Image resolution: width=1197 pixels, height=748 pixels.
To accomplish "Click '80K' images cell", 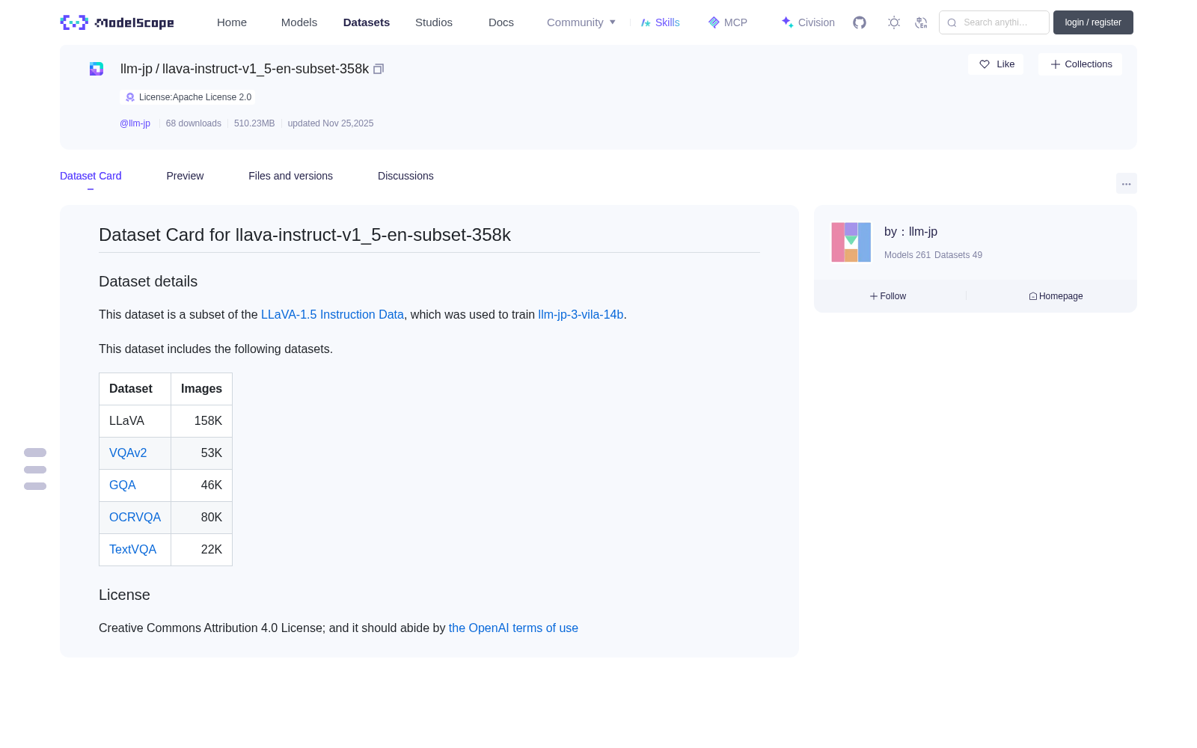I will click(201, 518).
